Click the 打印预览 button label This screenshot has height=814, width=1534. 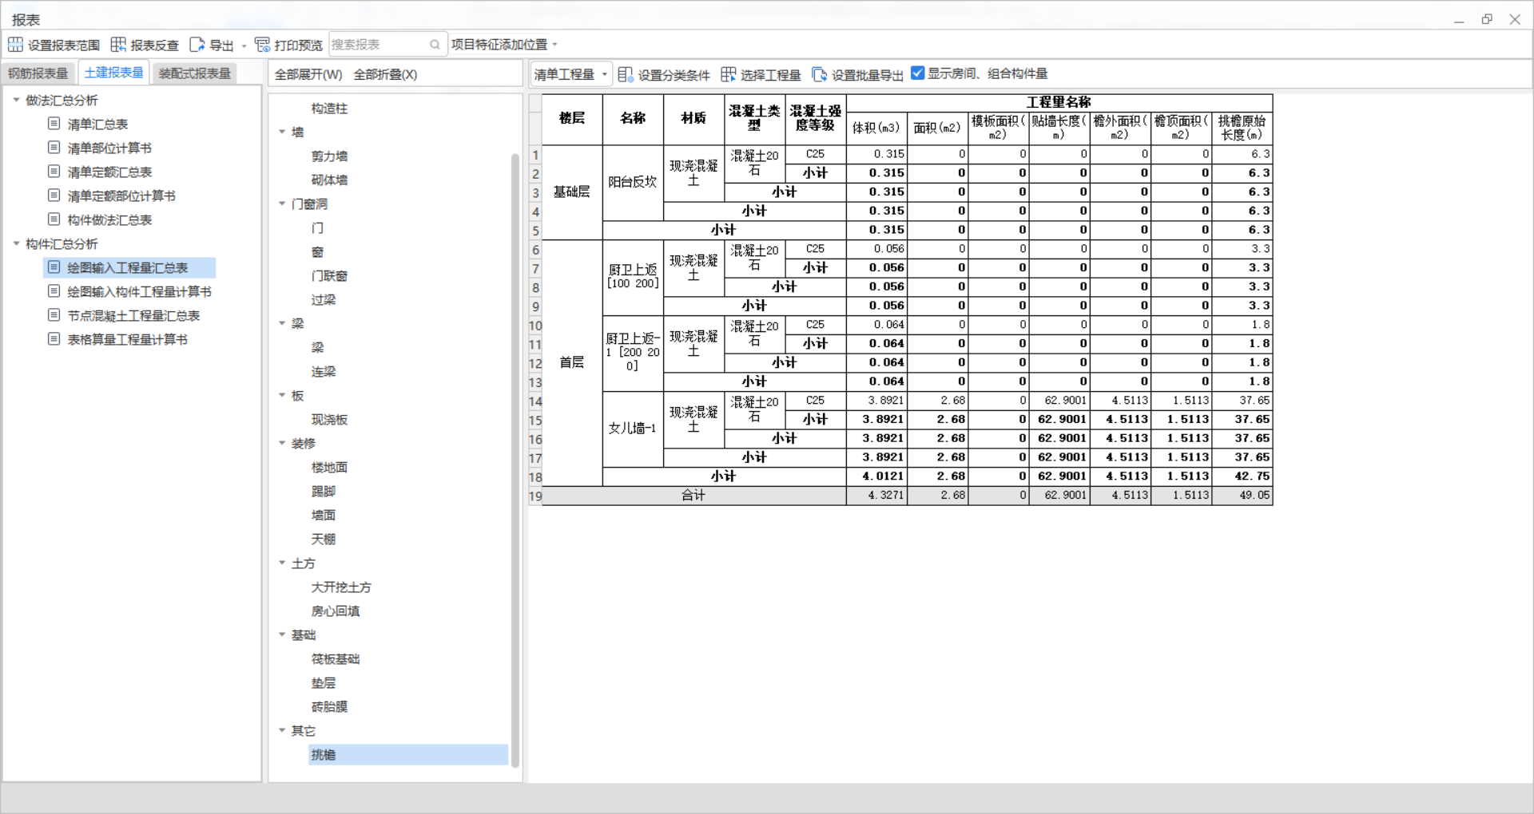[x=299, y=45]
